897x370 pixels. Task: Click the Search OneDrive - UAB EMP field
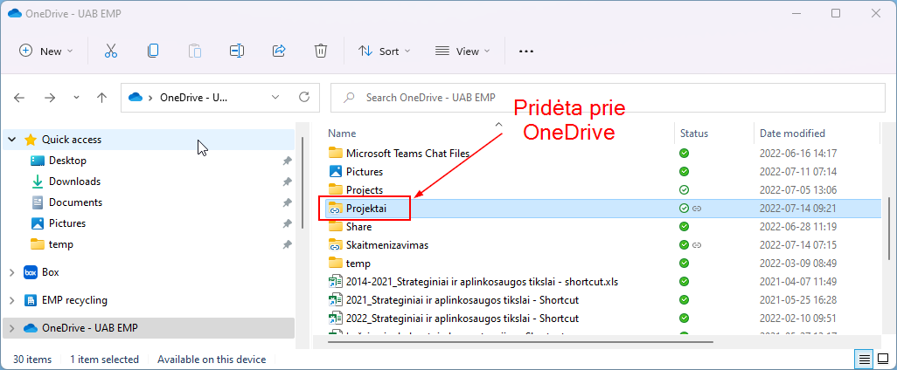pos(608,98)
